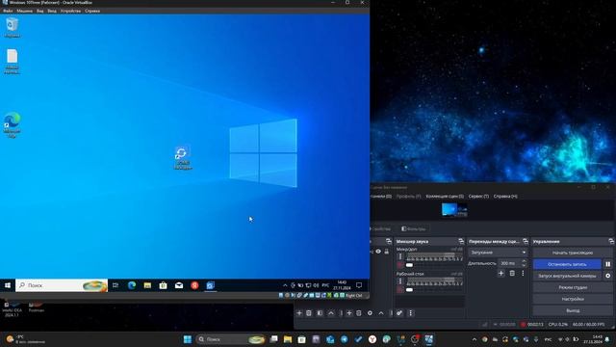The height and width of the screenshot is (347, 616).
Task: Toggle source visibility eye icon
Action: click(378, 252)
